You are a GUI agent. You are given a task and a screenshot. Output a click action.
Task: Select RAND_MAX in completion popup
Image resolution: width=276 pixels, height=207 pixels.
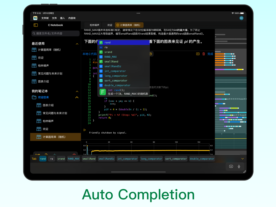pos(124,57)
